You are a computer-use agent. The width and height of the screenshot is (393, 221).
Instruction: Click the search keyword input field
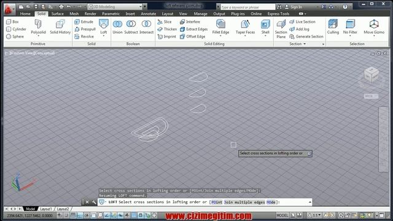(247, 7)
